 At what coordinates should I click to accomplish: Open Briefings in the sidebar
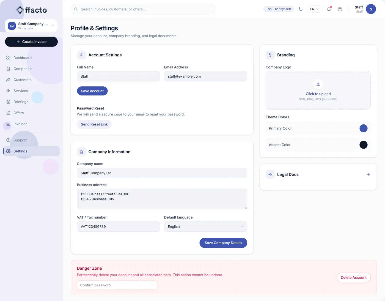31,102
